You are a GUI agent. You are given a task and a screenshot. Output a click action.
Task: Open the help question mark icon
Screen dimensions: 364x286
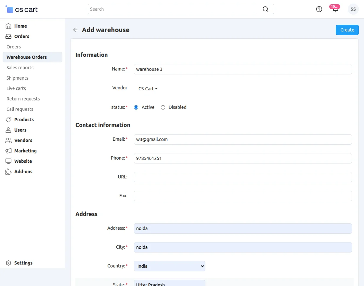tap(319, 9)
